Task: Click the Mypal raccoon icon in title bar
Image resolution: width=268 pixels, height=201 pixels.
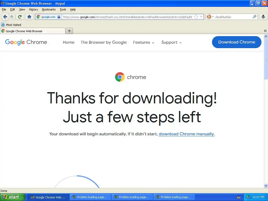Action: tap(3, 3)
